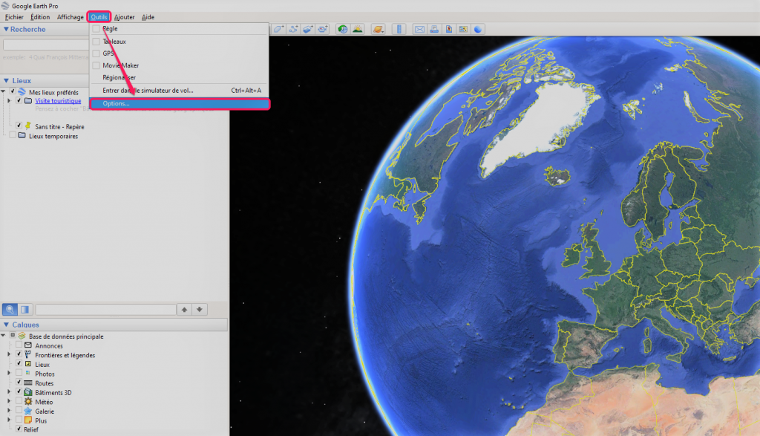Check the Lieux temporaires checkbox
760x436 pixels.
click(13, 136)
